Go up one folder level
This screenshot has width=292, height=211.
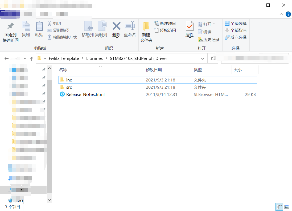[x=32, y=59]
